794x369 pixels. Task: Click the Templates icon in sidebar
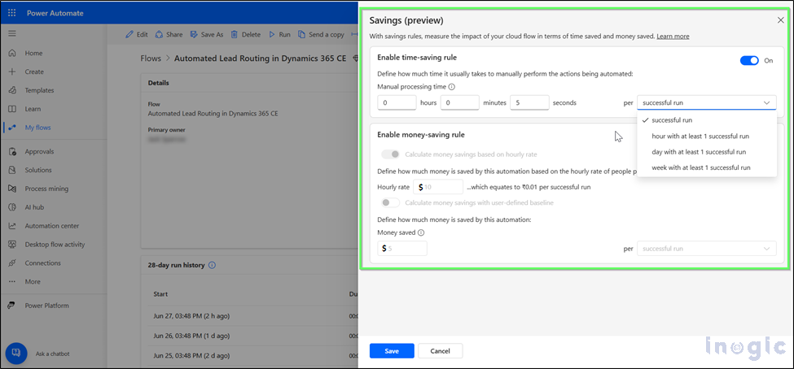[x=13, y=90]
